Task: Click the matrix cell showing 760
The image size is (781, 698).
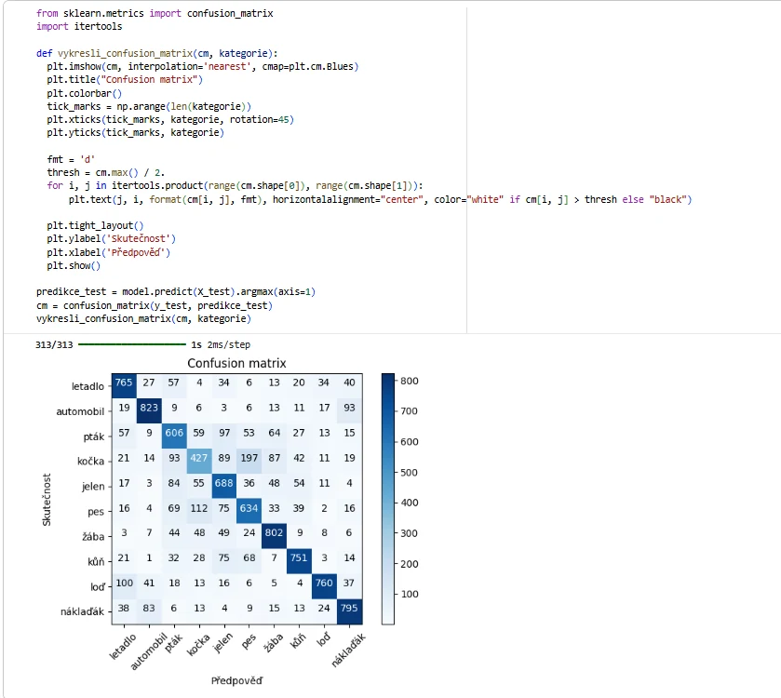Action: [325, 586]
